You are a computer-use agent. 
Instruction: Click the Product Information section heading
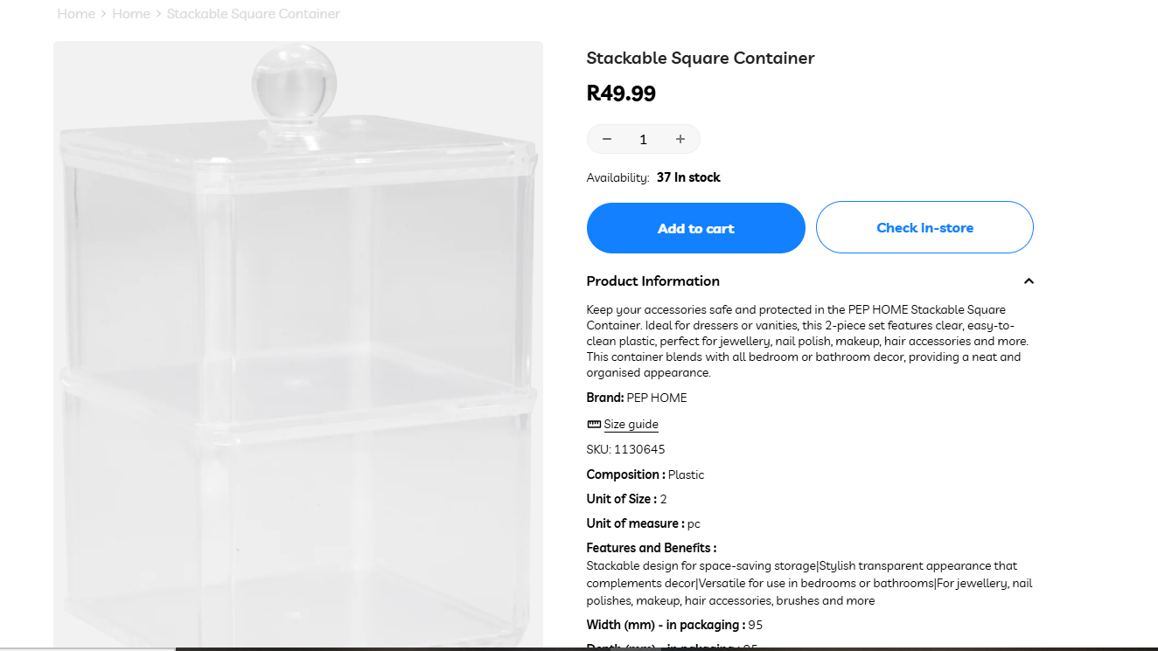(x=652, y=281)
